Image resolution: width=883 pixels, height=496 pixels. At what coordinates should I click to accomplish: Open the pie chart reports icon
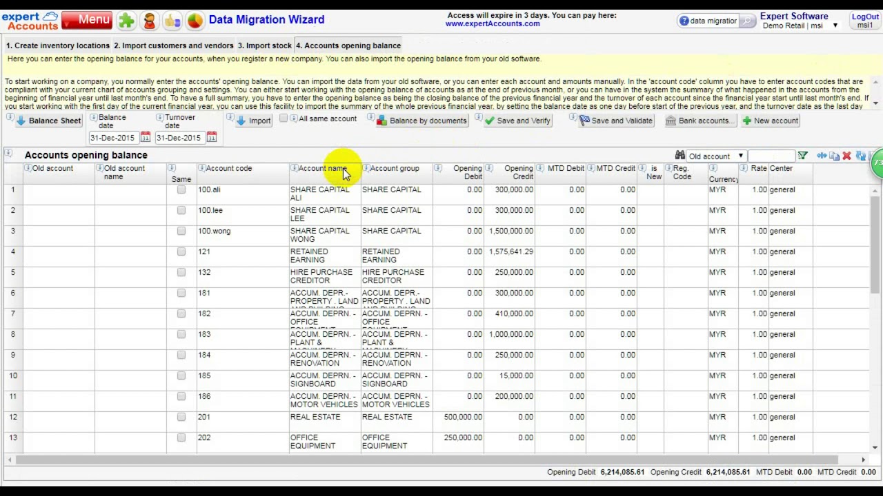point(195,21)
